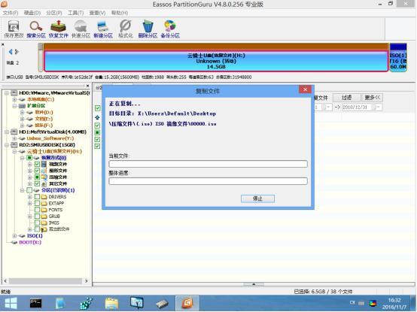The height and width of the screenshot is (312, 417).
Task: Expand the 本地磁盘(C:) node
Action: click(14, 99)
